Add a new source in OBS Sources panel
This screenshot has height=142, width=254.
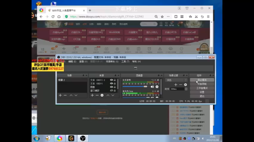click(x=92, y=95)
